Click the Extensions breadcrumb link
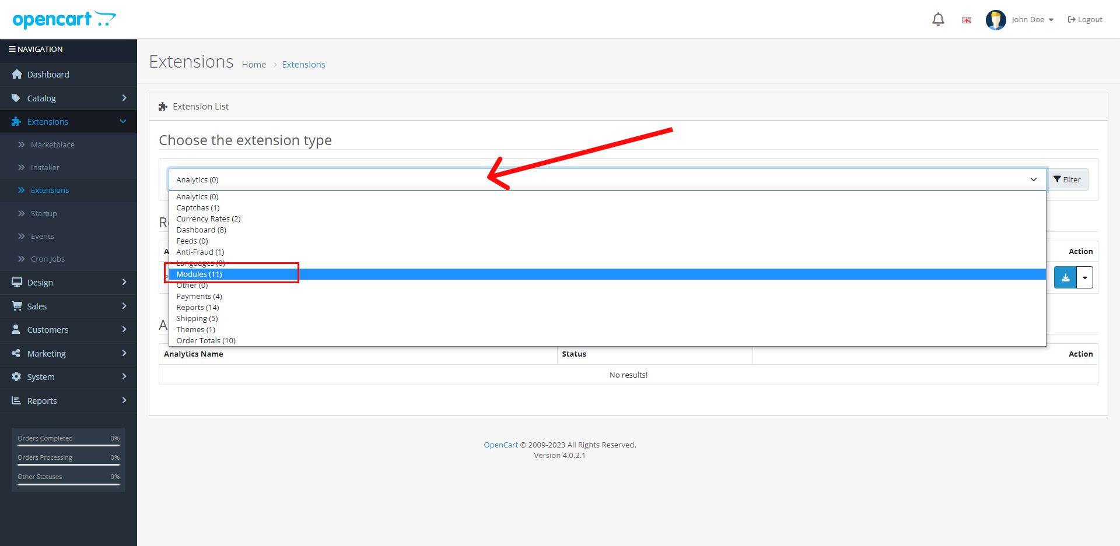Viewport: 1120px width, 546px height. click(303, 64)
